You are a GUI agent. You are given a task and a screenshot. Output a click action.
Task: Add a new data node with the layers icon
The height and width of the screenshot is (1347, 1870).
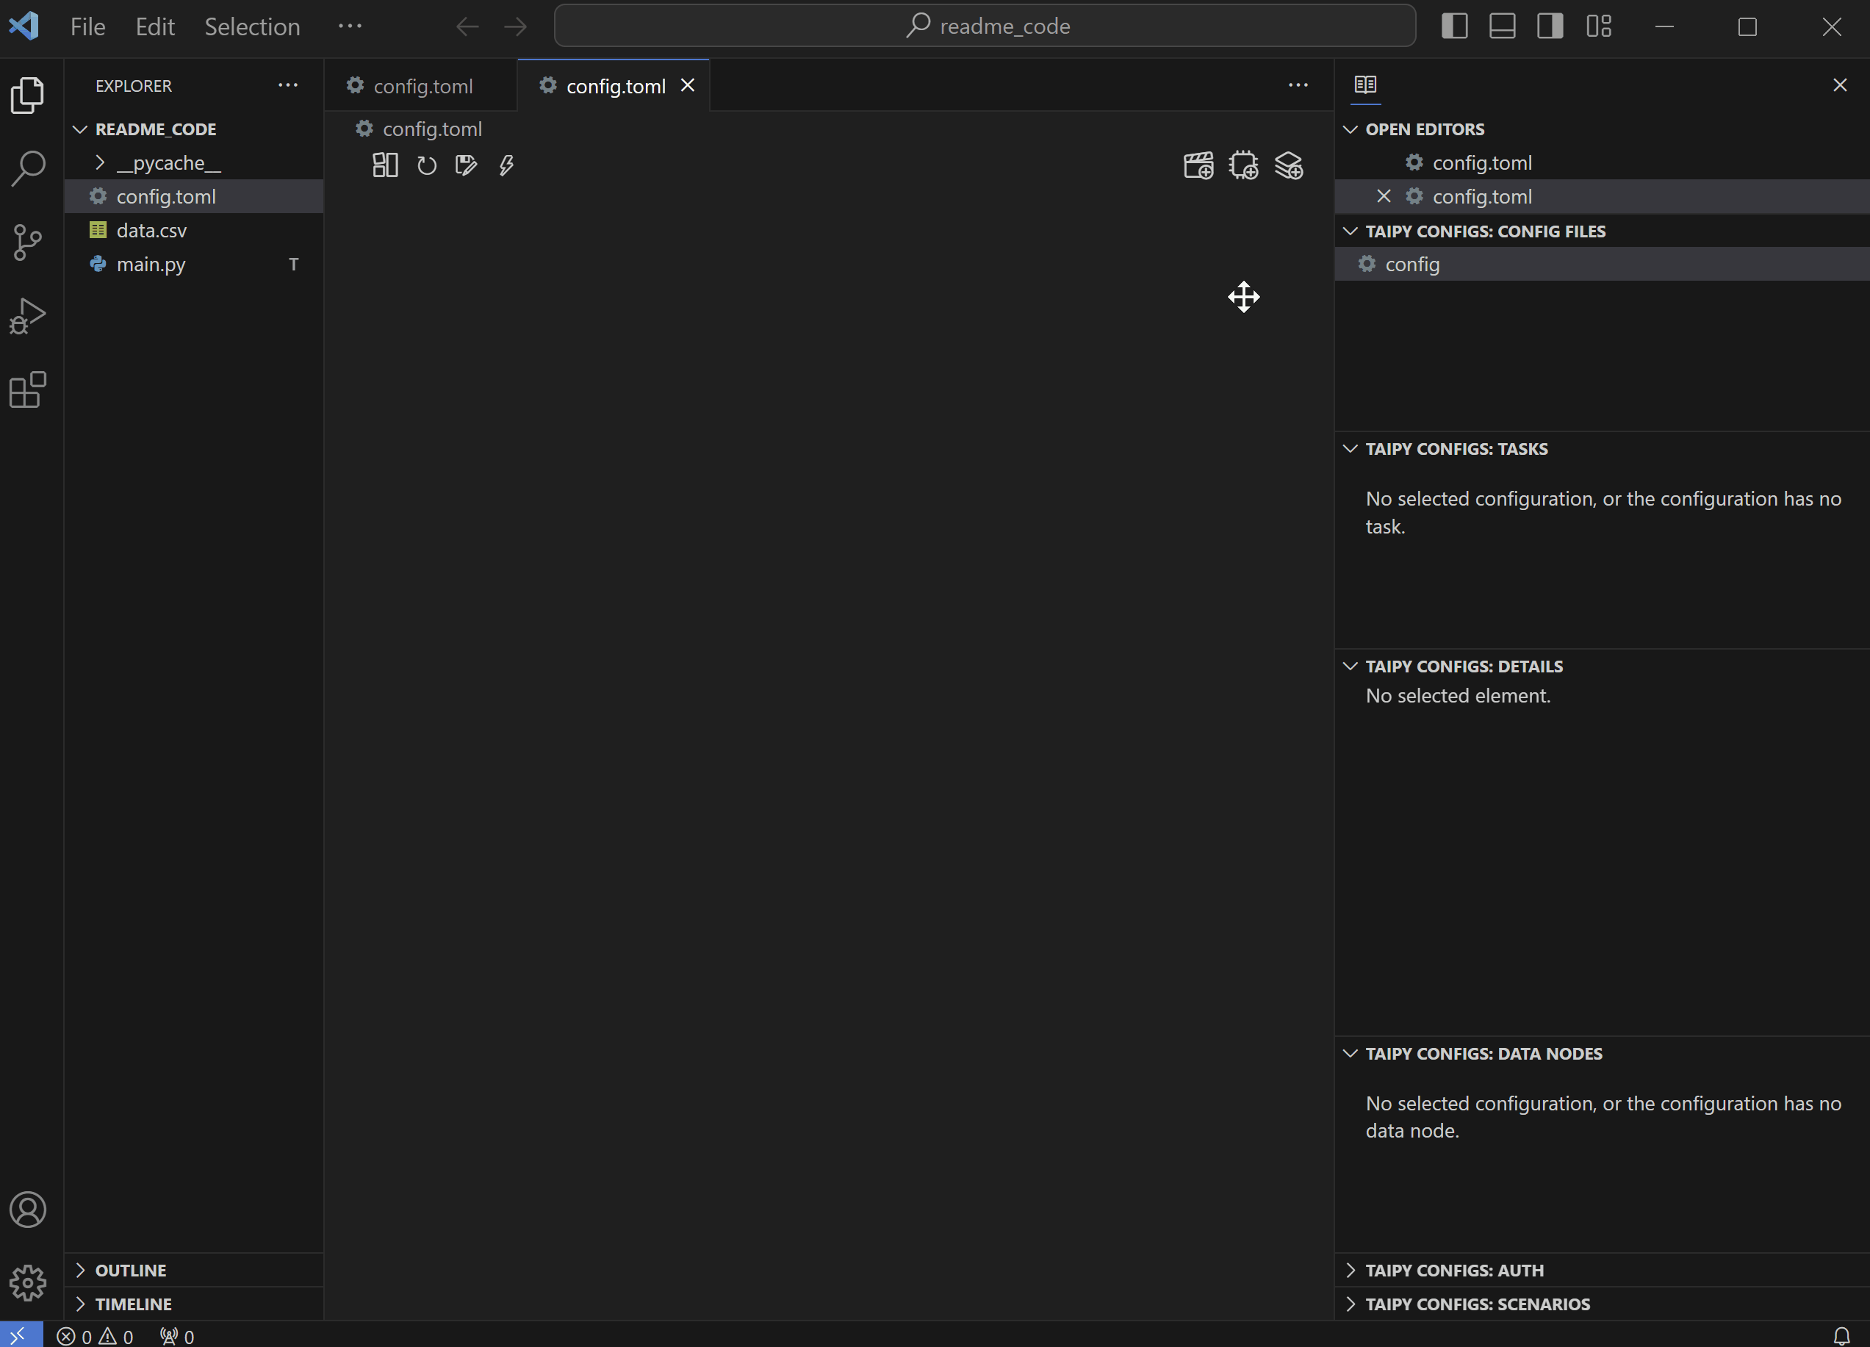[1289, 166]
